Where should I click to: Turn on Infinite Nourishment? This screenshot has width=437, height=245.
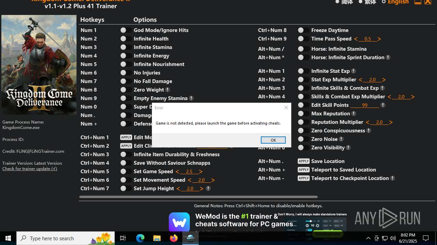pyautogui.click(x=126, y=64)
